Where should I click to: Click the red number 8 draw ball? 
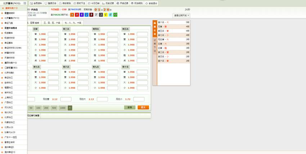click(x=77, y=15)
